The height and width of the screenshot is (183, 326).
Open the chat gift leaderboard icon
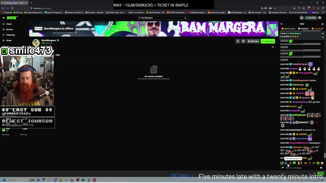point(322,24)
